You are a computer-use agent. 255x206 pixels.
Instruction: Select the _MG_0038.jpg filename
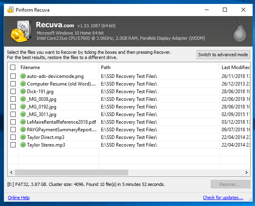pos(41,99)
